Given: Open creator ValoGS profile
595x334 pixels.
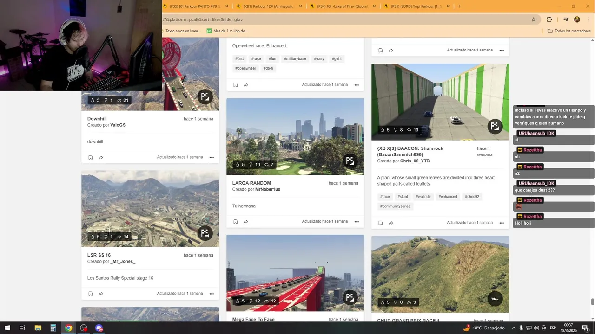Looking at the screenshot, I should (118, 125).
